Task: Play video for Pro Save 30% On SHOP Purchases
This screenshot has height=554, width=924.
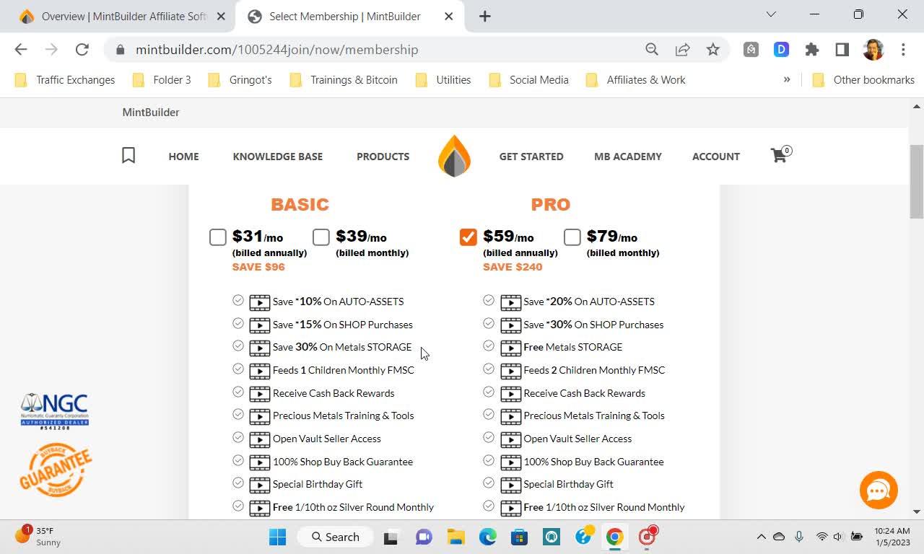Action: (x=510, y=325)
